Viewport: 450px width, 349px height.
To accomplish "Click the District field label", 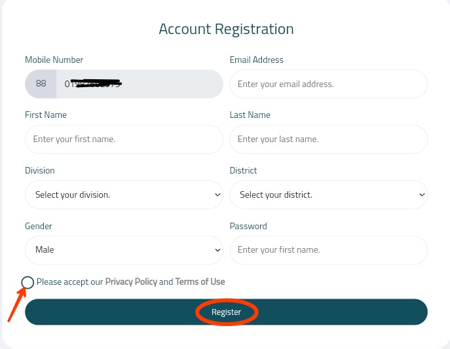I will tap(243, 171).
